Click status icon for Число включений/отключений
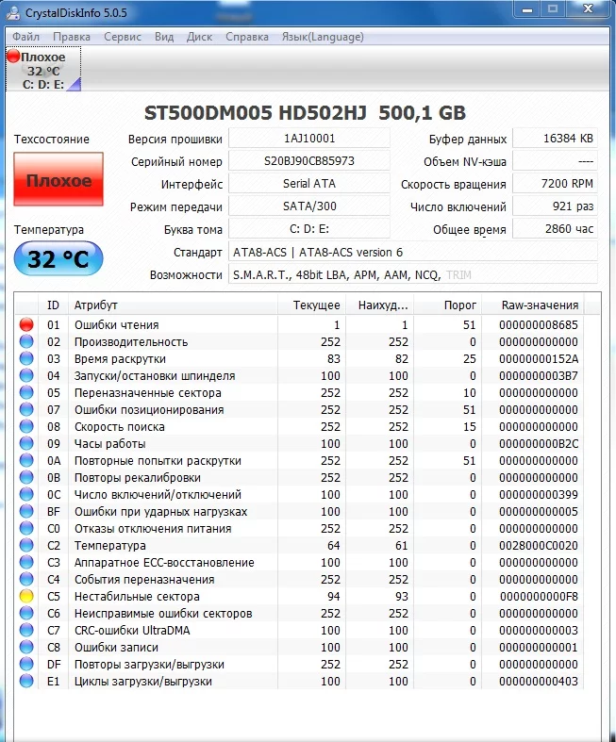The width and height of the screenshot is (616, 742). (x=26, y=494)
